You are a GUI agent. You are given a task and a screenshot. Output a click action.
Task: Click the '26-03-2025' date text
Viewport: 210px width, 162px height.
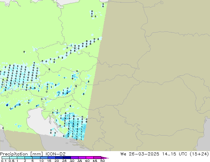pos(144,154)
